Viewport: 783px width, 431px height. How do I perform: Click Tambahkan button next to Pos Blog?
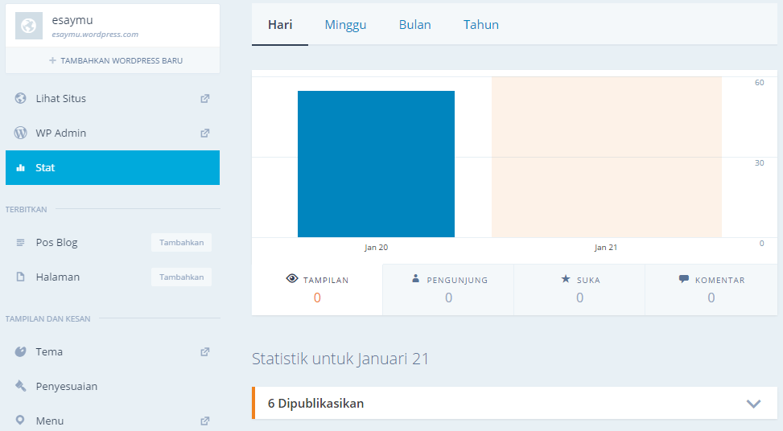click(181, 243)
